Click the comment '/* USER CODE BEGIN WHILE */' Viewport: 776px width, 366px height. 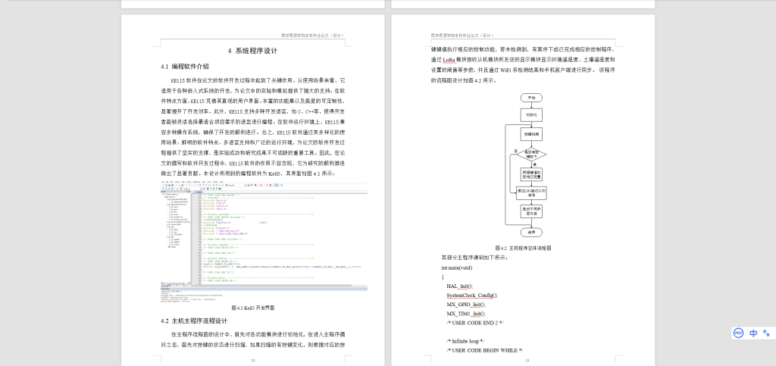point(484,350)
